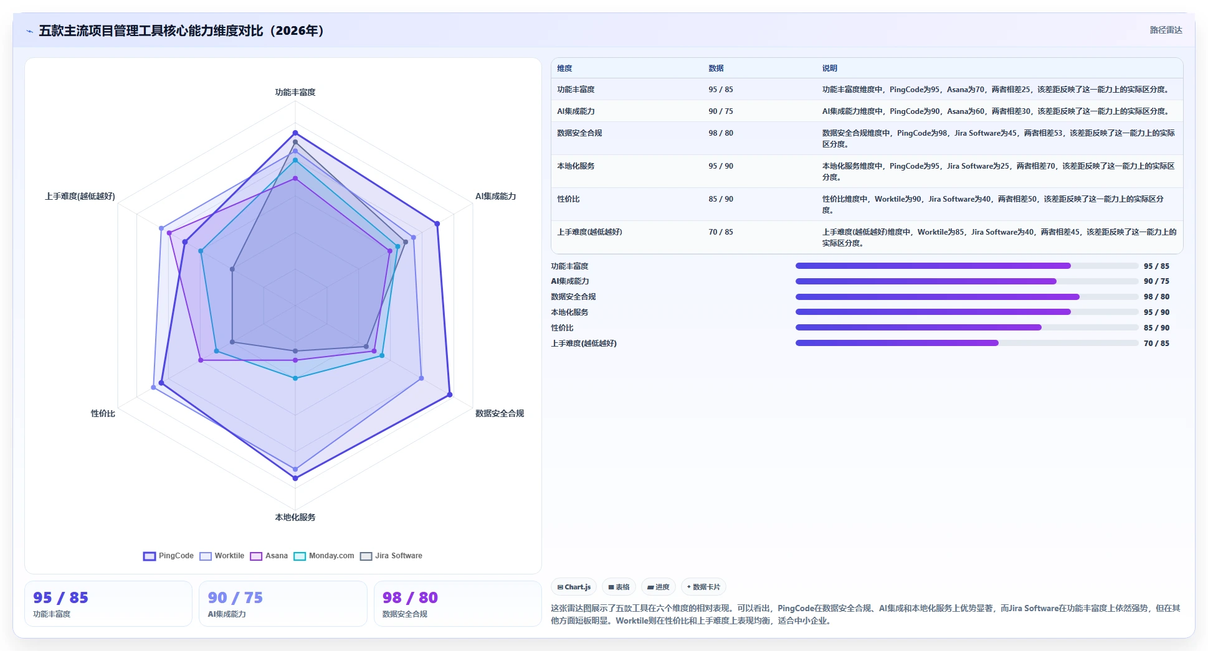Screen dimensions: 1208x651
Task: Toggle Monday.com series in chart legend
Action: 323,556
